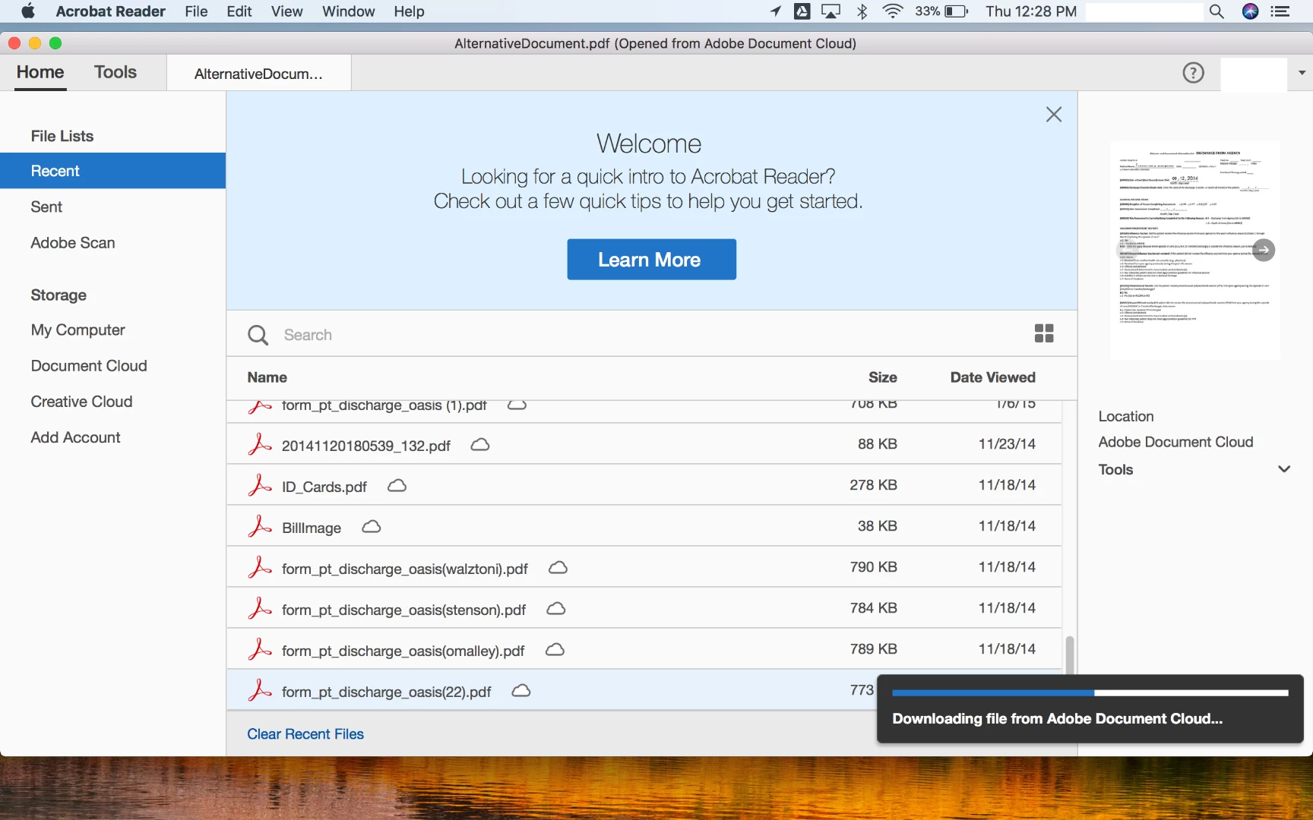The width and height of the screenshot is (1313, 820).
Task: Click cloud icon beside ID_Cards.pdf
Action: (397, 485)
